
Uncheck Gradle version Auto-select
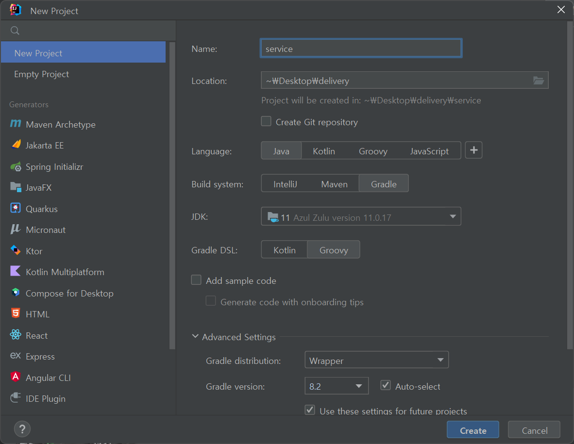pyautogui.click(x=386, y=385)
